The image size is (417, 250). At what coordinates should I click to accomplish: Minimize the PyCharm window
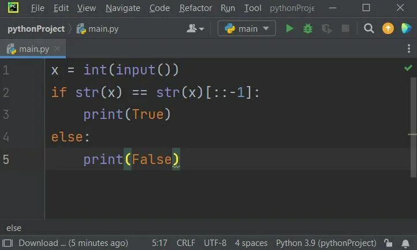[x=333, y=8]
